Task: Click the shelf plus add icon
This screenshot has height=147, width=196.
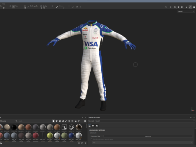Action: (x=85, y=143)
